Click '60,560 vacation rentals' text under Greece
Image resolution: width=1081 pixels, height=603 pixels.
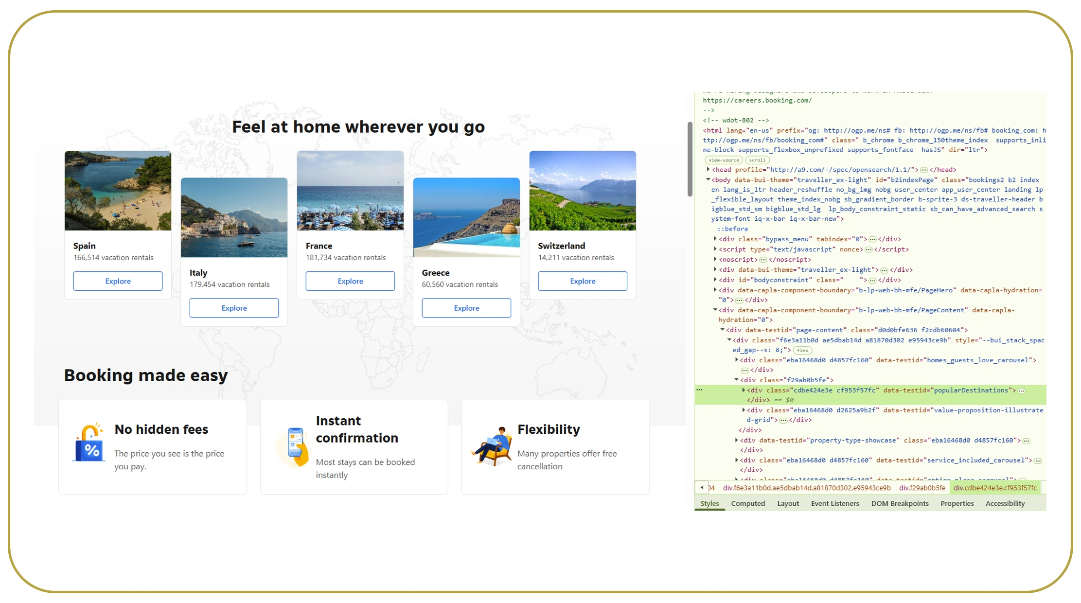(x=460, y=284)
